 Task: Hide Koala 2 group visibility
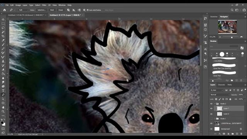[x=211, y=104]
